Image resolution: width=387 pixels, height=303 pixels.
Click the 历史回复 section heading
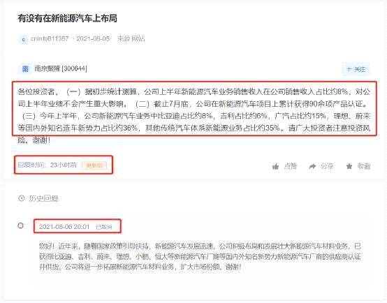point(44,198)
